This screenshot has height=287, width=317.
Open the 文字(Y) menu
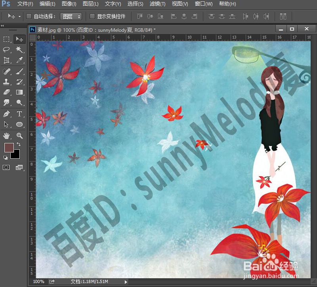click(113, 4)
